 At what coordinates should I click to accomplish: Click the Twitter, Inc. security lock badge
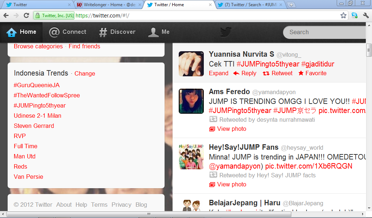pyautogui.click(x=54, y=15)
